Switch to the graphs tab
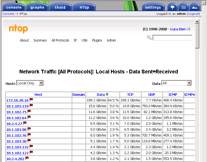The height and width of the screenshot is (162, 207). pyautogui.click(x=37, y=7)
